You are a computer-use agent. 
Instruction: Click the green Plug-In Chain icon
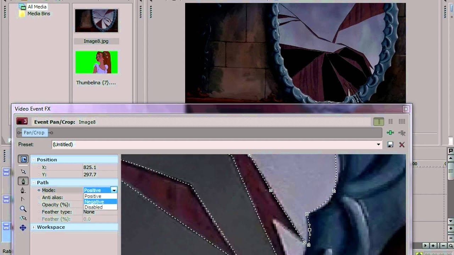(x=390, y=133)
